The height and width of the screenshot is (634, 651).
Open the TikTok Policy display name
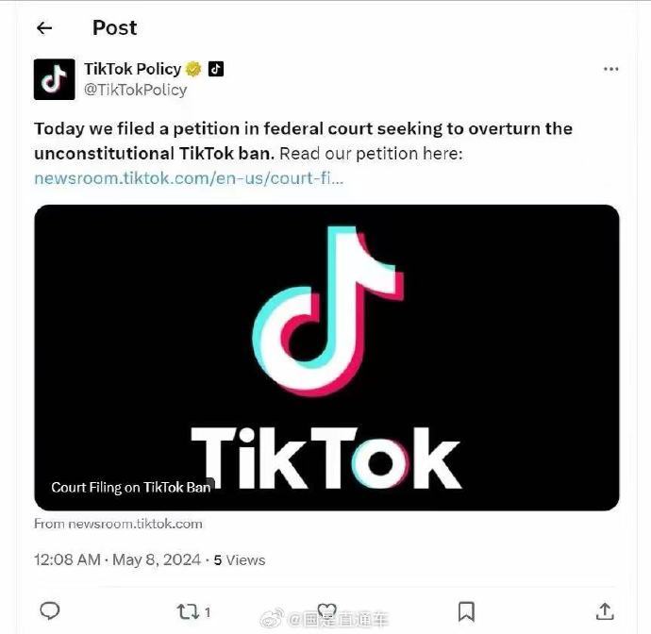point(132,69)
